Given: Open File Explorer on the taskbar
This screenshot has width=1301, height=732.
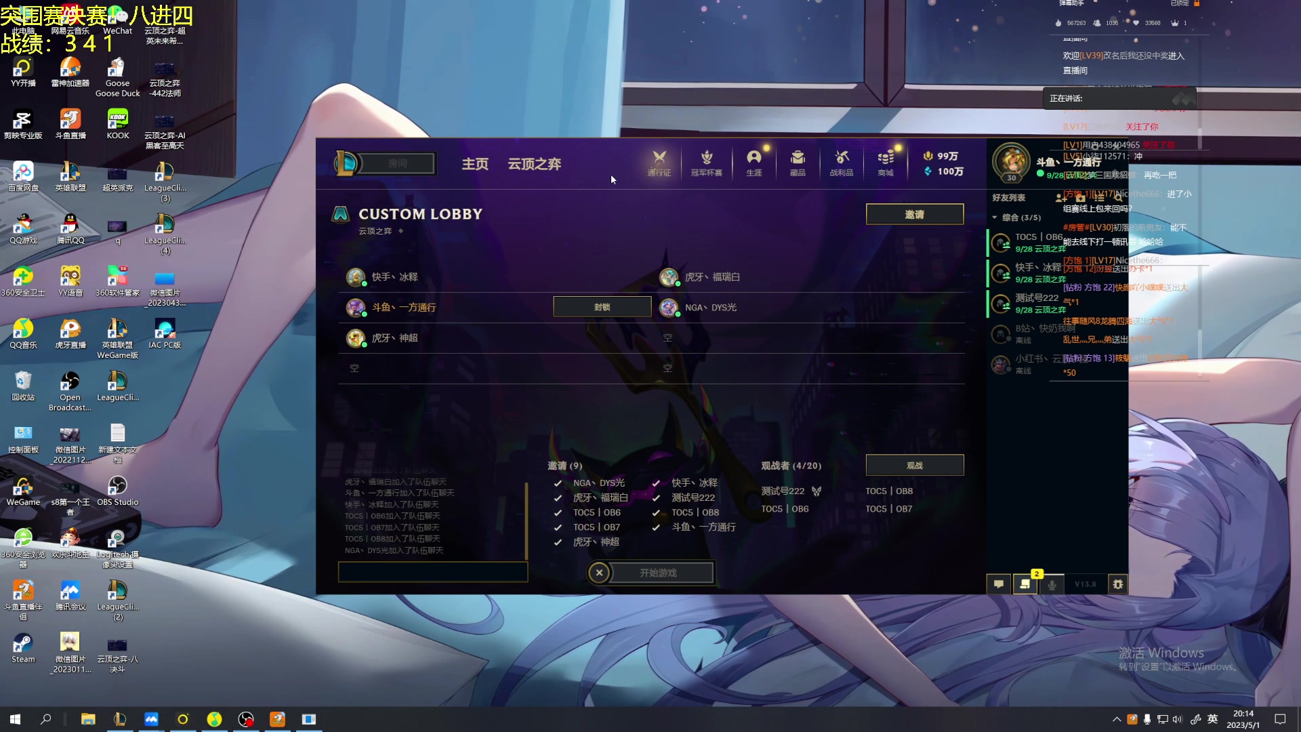Looking at the screenshot, I should click(x=88, y=719).
